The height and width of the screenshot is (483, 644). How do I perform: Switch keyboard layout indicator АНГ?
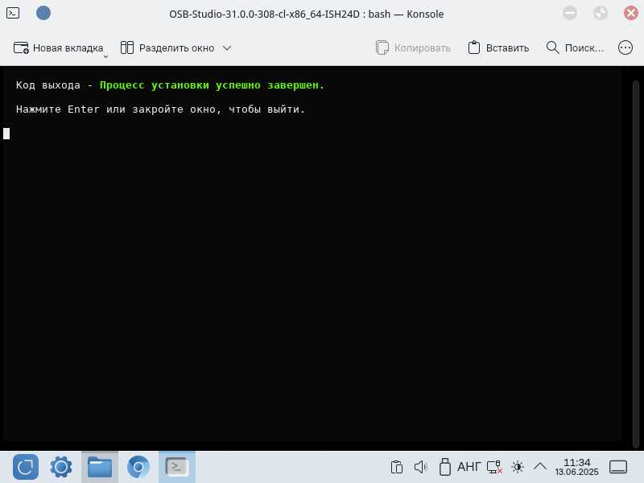coord(469,467)
